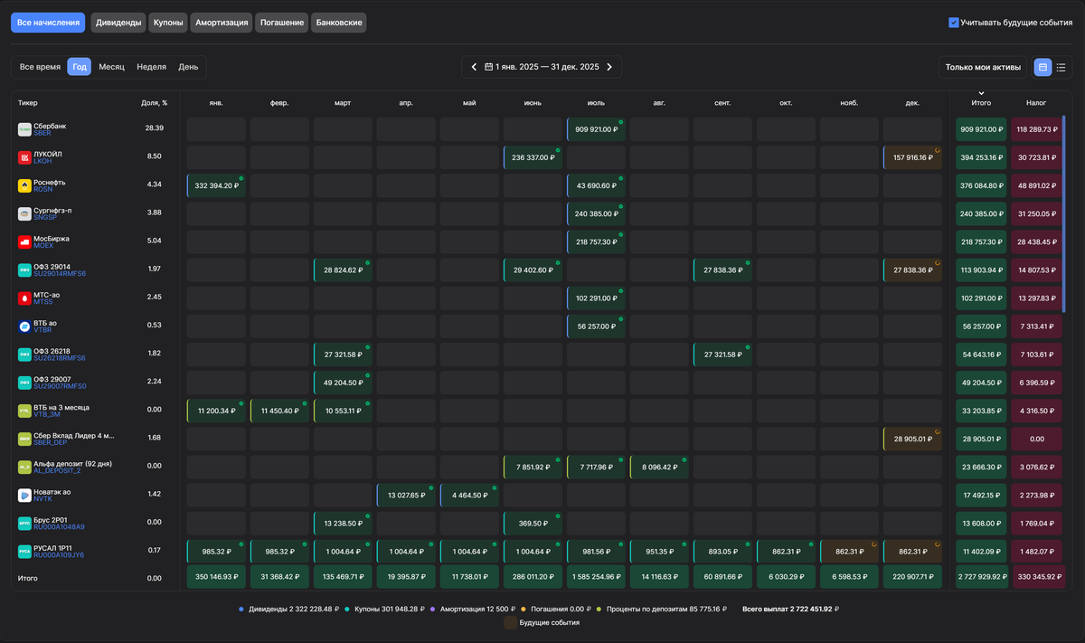
Task: Switch to the 'Дивиденды' tab
Action: click(118, 23)
